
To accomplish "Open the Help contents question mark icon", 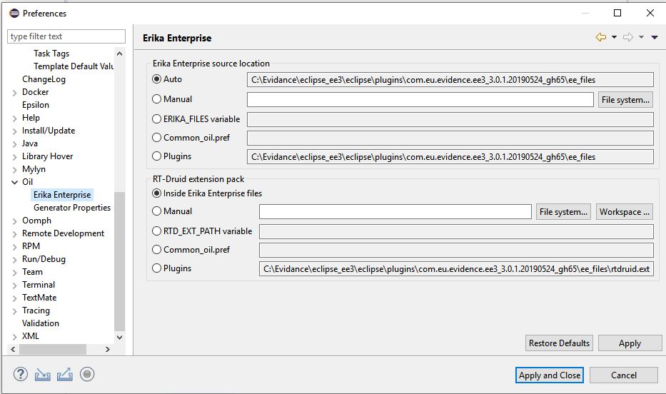I will click(21, 375).
